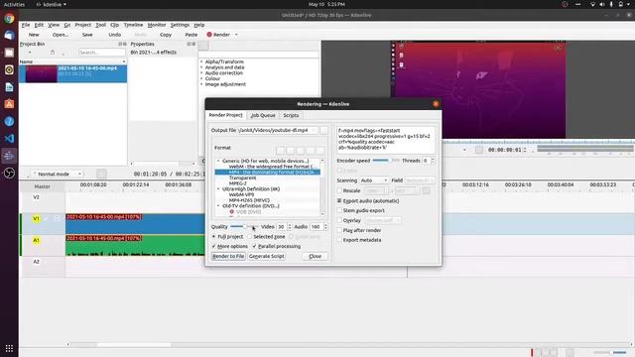This screenshot has height=357, width=635.
Task: Expand the Colour effects category
Action: pyautogui.click(x=201, y=79)
